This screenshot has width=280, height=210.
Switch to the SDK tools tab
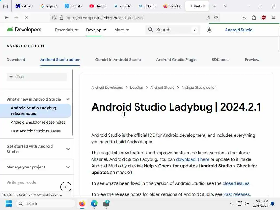pyautogui.click(x=221, y=60)
